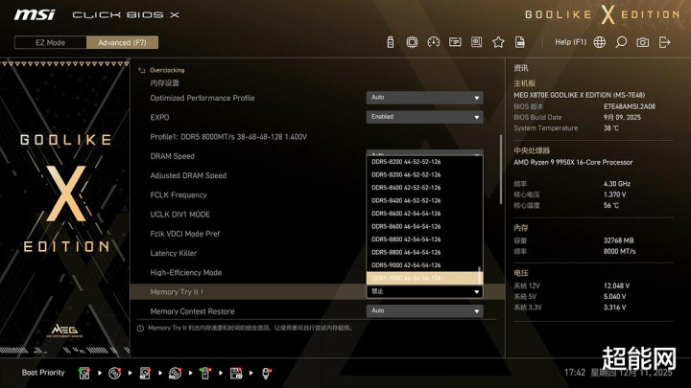Viewport: 691px width, 388px height.
Task: Expand the EXPO Enabled dropdown
Action: (x=424, y=117)
